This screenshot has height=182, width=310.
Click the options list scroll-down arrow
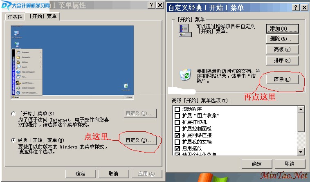click(x=301, y=152)
